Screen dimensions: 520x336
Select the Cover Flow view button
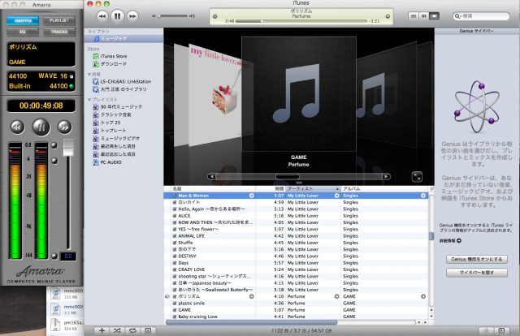coord(434,16)
